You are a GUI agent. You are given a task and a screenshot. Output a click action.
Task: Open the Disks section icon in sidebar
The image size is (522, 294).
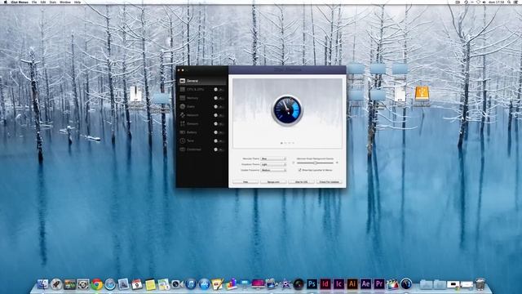tap(183, 107)
